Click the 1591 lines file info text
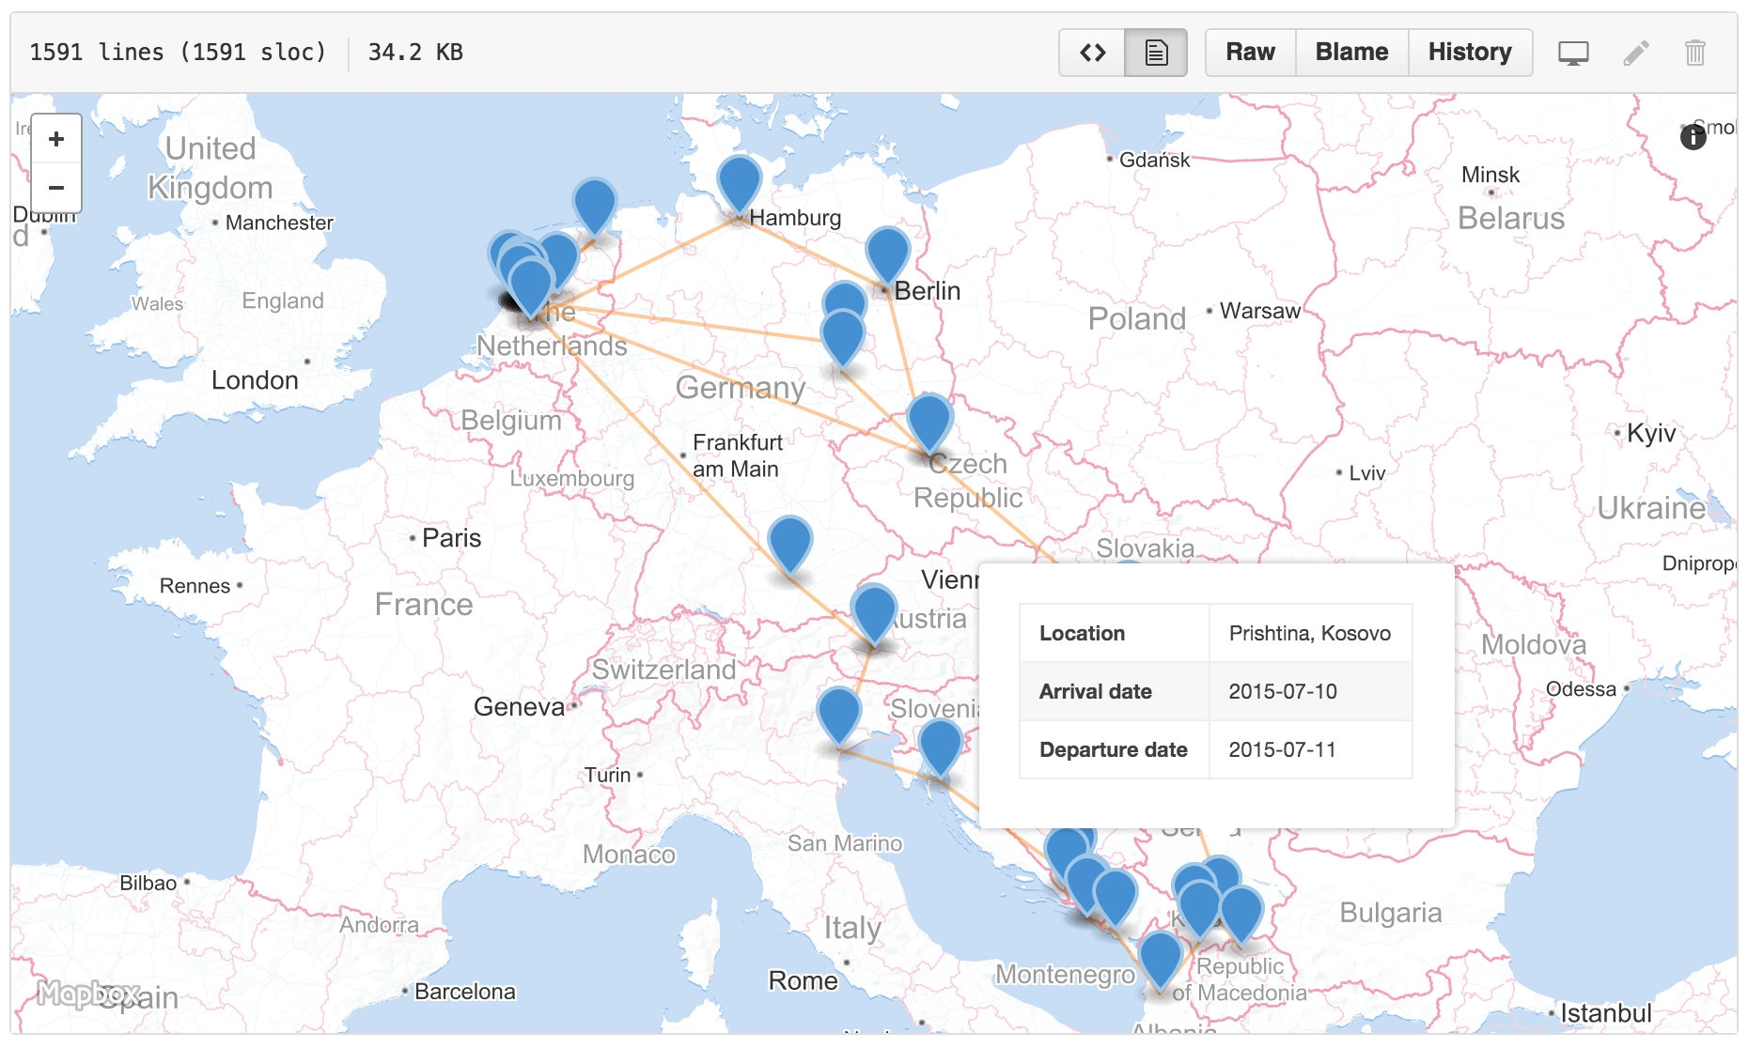 tap(178, 53)
